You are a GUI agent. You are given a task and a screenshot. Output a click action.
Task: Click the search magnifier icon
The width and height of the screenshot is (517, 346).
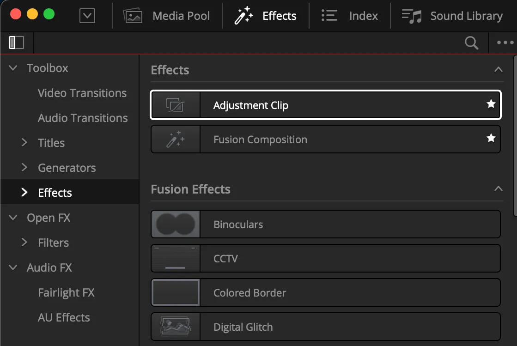[x=471, y=43]
